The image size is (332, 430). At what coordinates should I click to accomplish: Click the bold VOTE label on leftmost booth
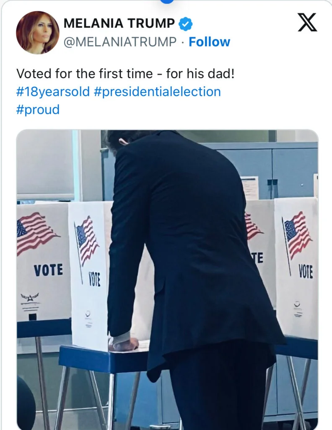coord(49,270)
